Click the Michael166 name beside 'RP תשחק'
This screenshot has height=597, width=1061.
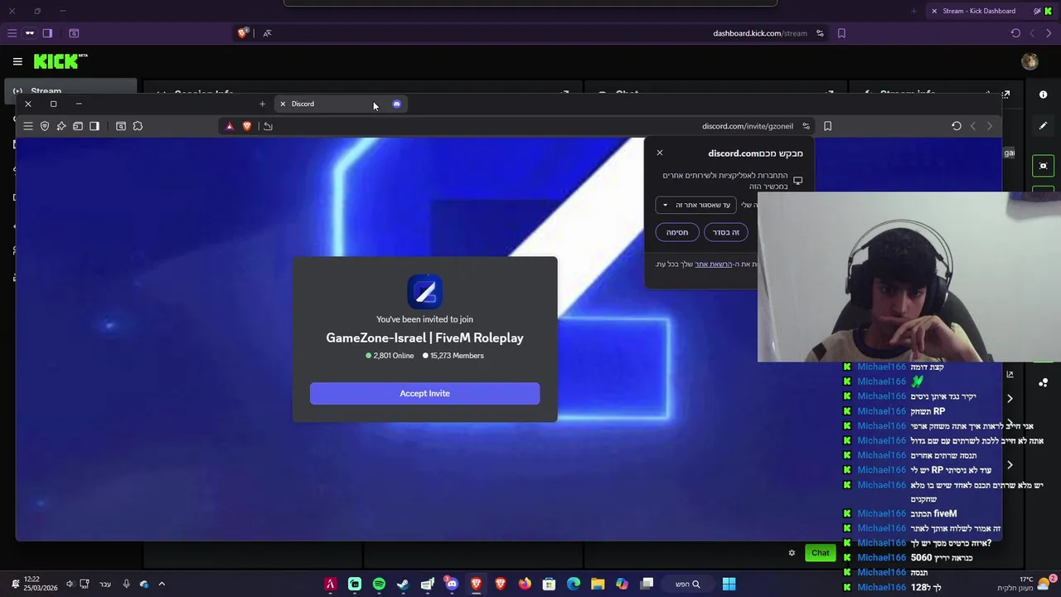881,411
